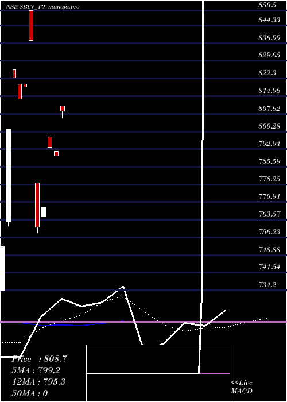This screenshot has width=287, height=402.
Task: Select the small red candle near 790
Action: coord(56,153)
